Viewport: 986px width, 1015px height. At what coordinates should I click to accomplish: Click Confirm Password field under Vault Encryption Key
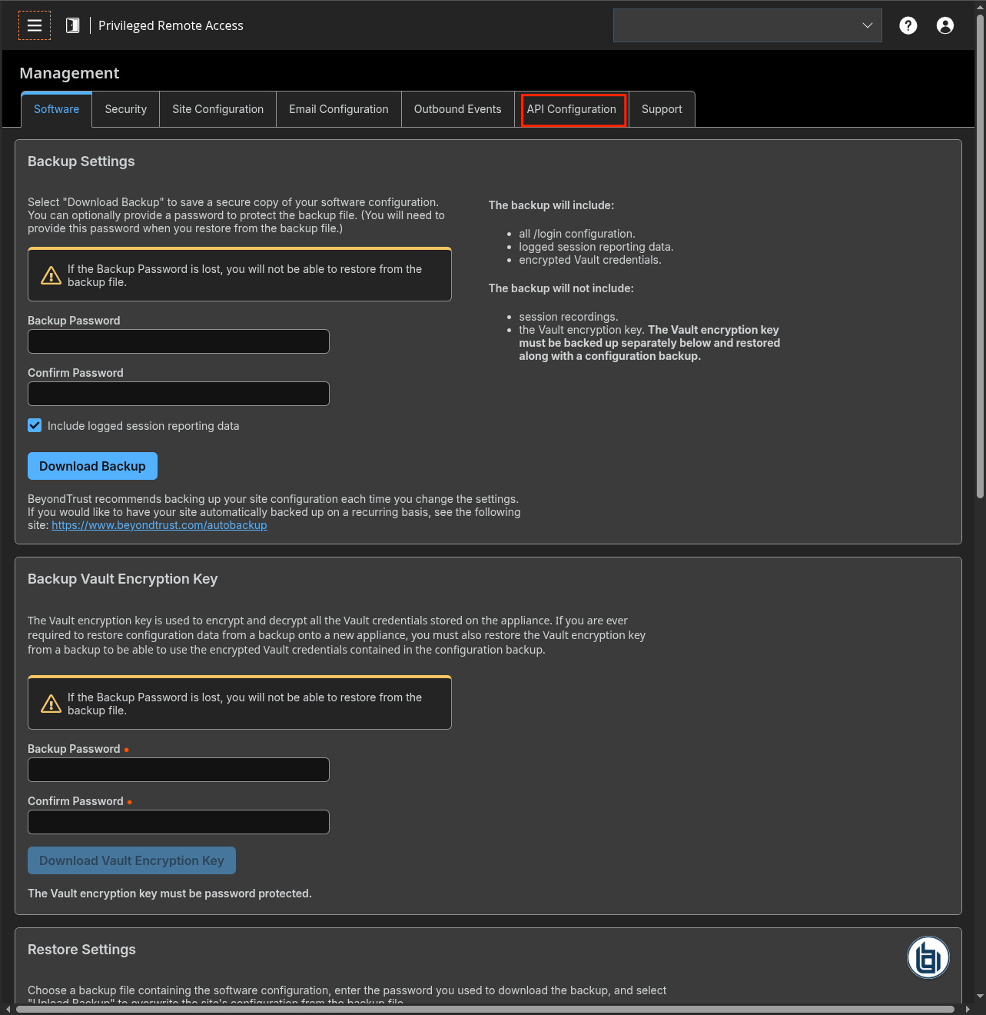coord(178,822)
